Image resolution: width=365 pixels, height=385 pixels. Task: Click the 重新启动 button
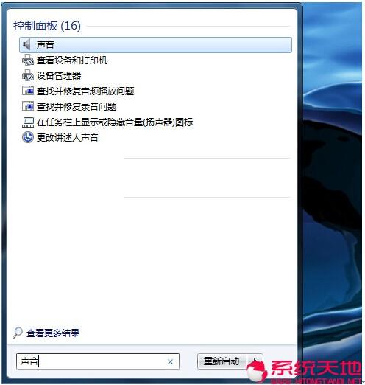point(222,361)
